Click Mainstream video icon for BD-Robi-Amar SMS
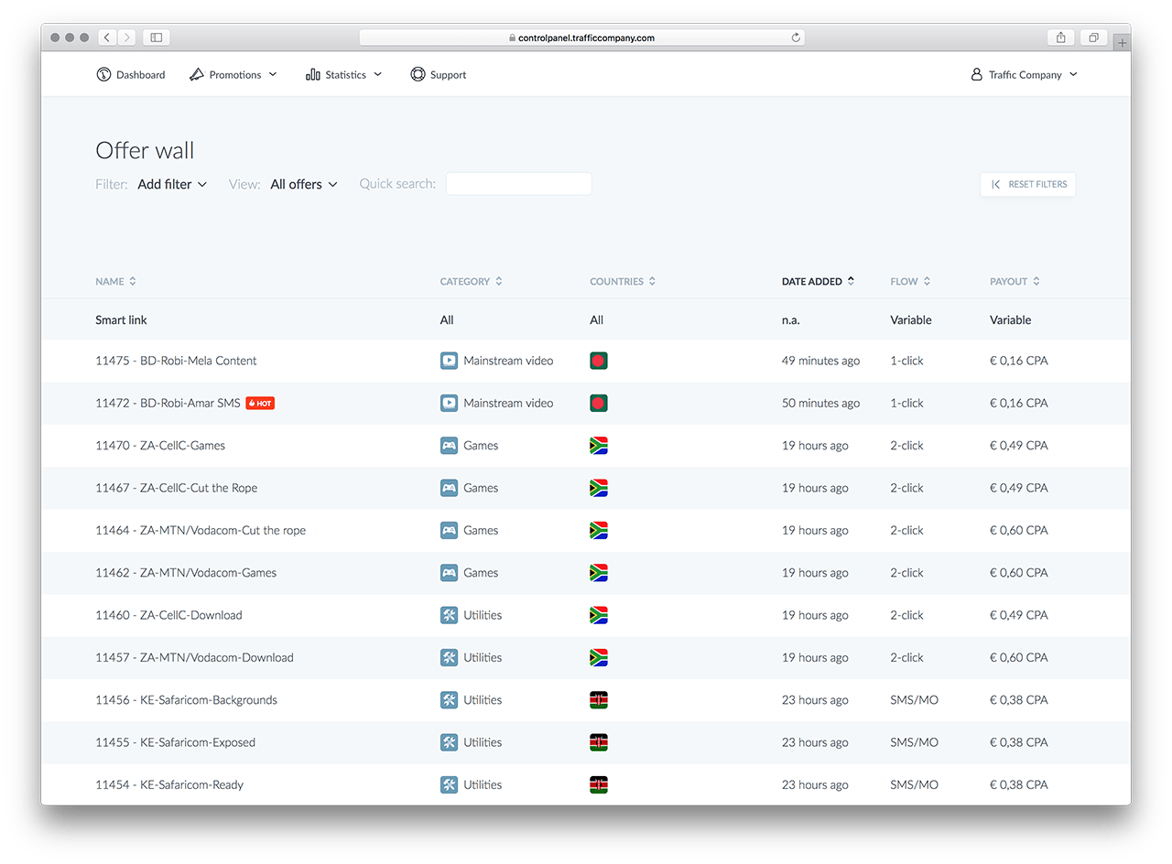1172x864 pixels. [x=449, y=403]
